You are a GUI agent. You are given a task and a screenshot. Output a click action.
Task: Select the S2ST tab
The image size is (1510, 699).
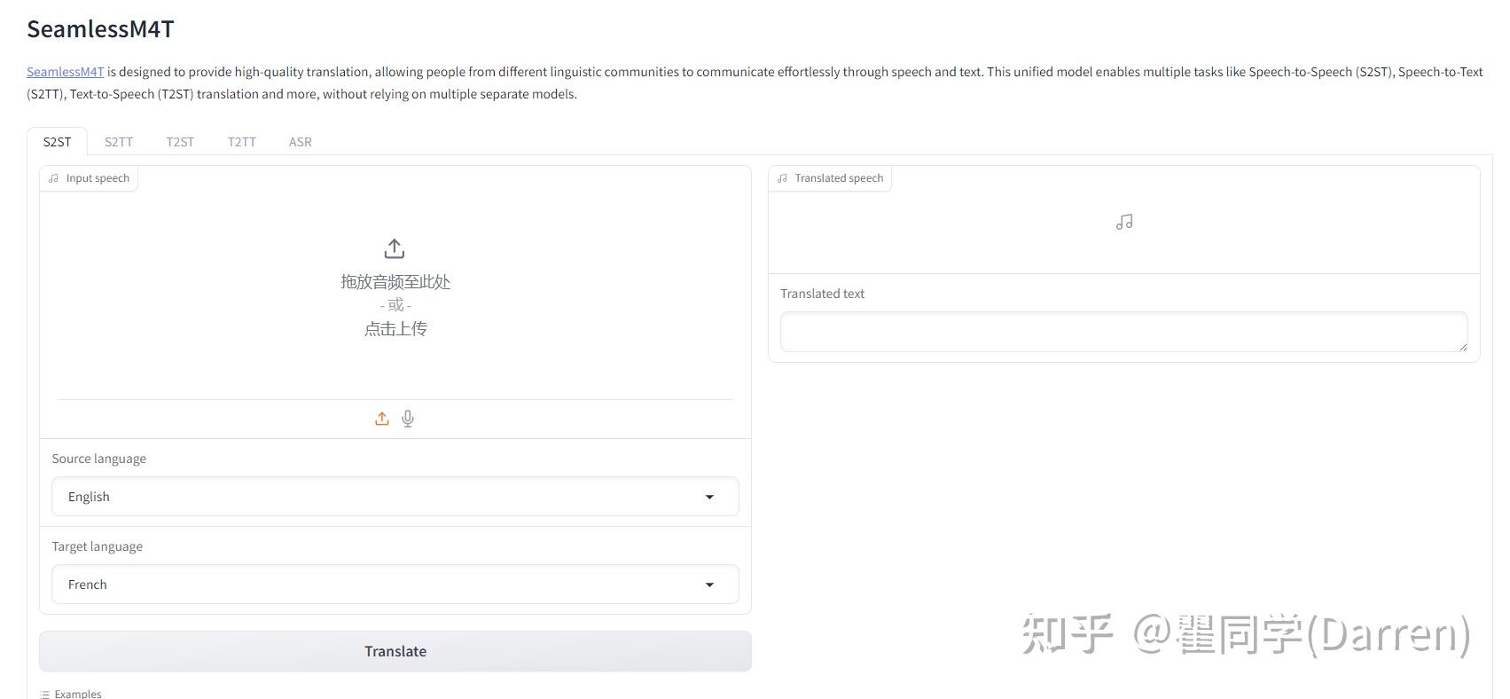tap(58, 142)
